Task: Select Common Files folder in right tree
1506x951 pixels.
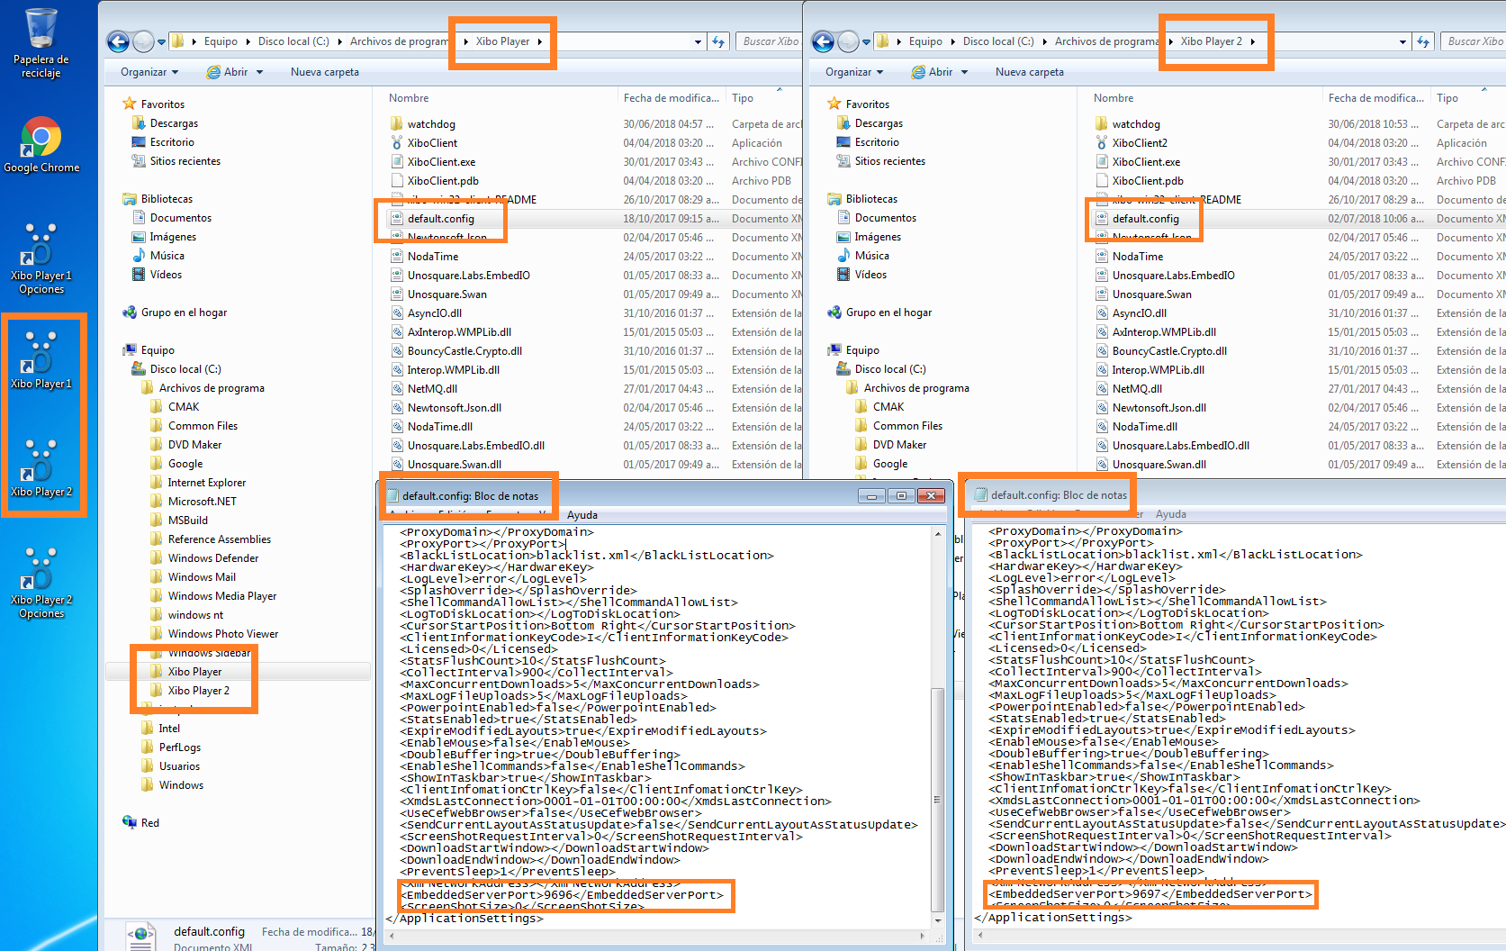Action: pyautogui.click(x=907, y=426)
